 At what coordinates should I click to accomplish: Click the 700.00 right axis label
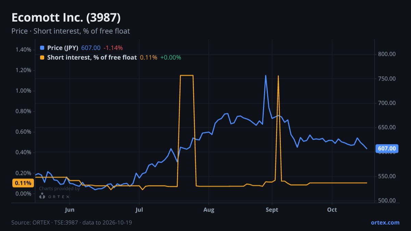point(387,103)
